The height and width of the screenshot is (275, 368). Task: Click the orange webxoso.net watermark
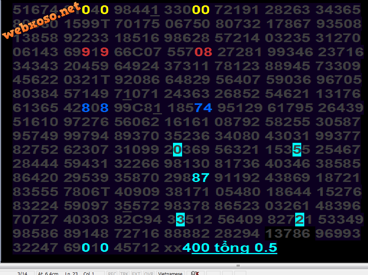(x=41, y=21)
